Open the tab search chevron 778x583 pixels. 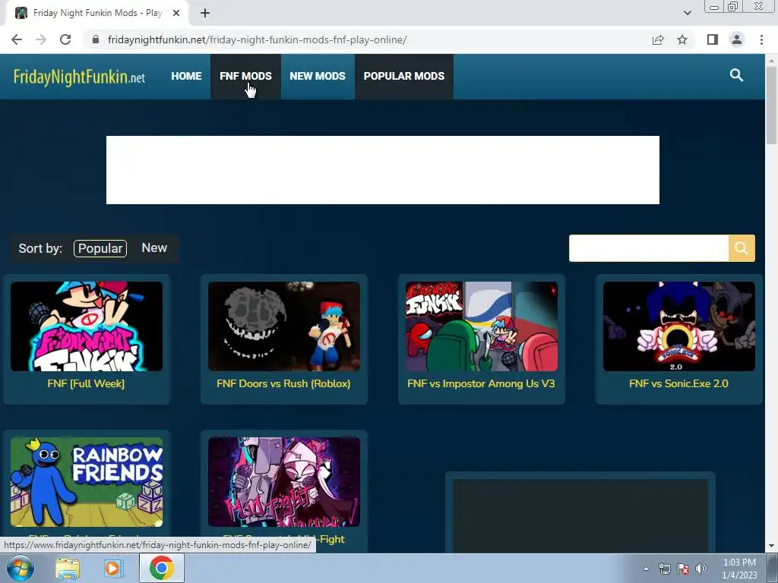(x=687, y=13)
